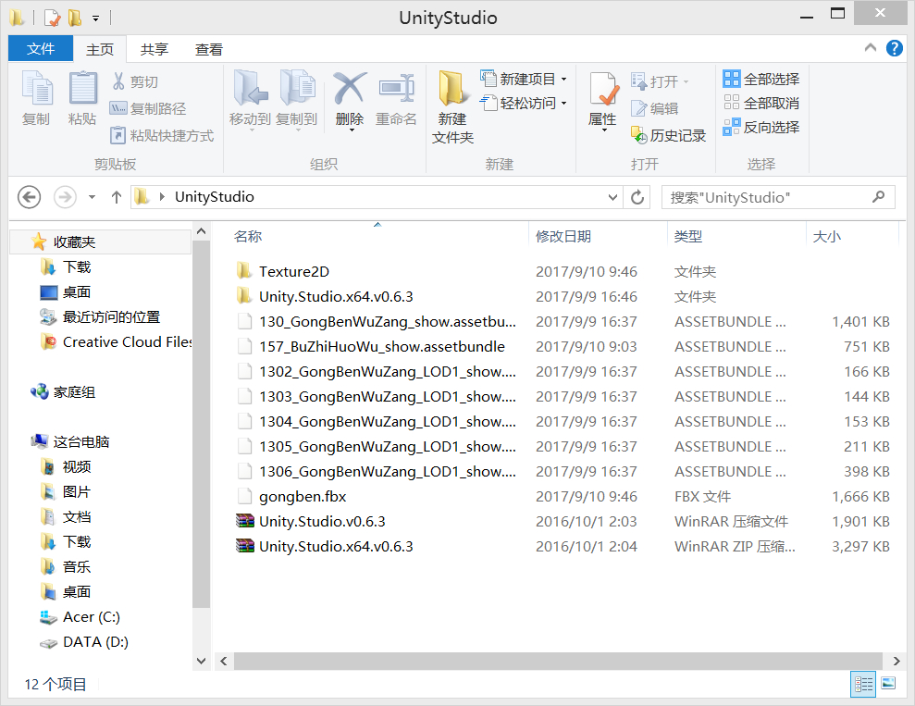Go back with the Back arrow
The width and height of the screenshot is (915, 706).
point(30,197)
